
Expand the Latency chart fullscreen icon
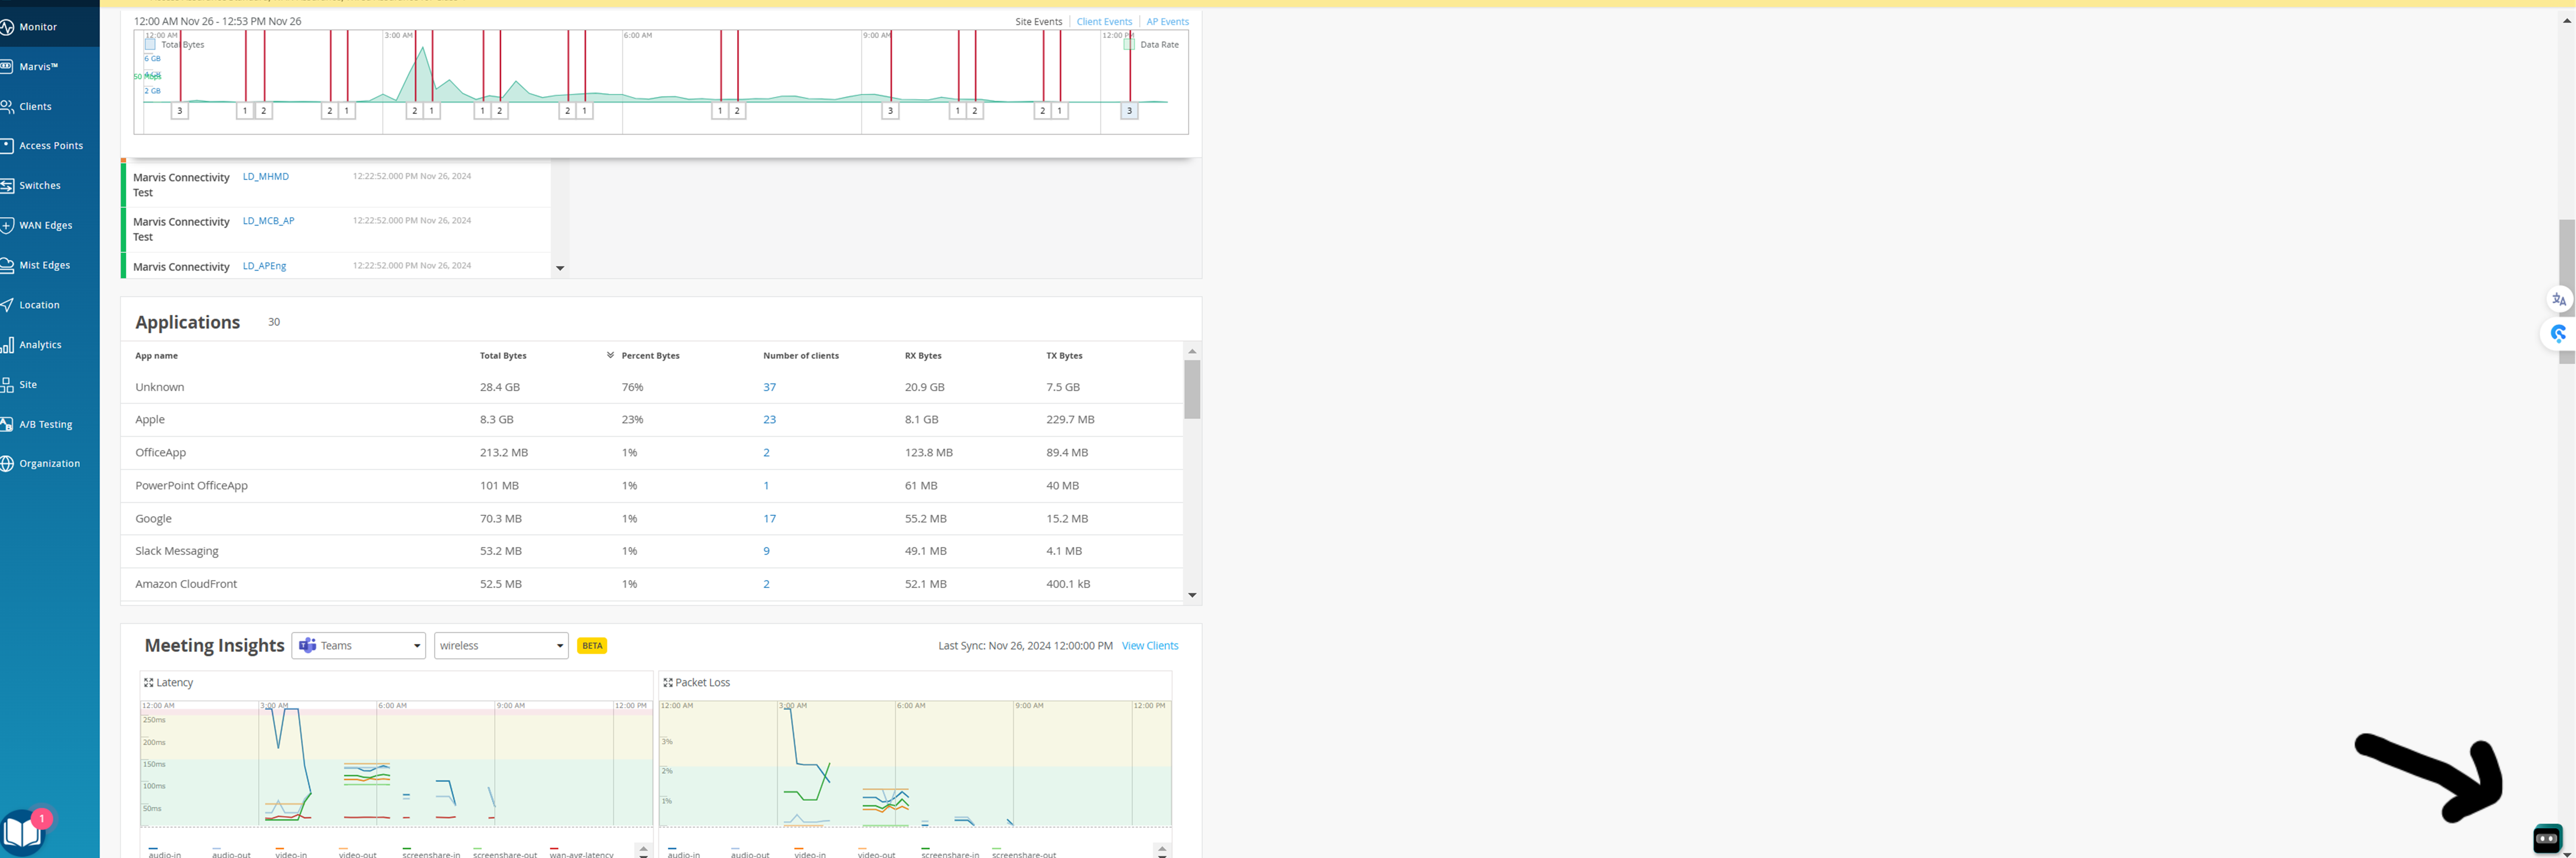pos(149,683)
